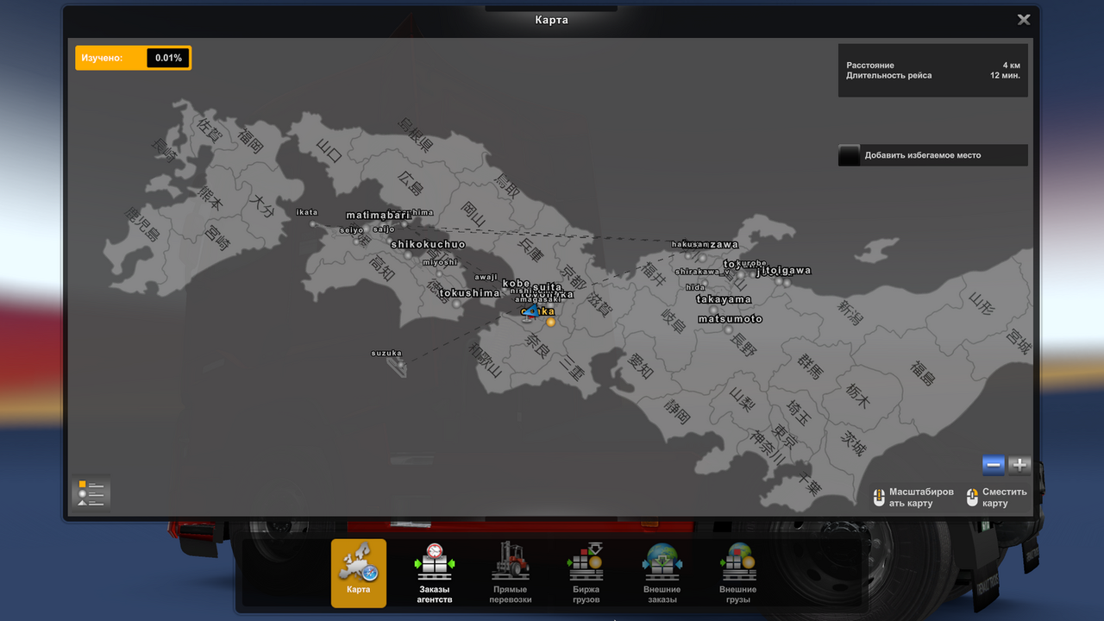This screenshot has width=1104, height=621.
Task: Click the 長野 prefecture label
Action: [743, 344]
